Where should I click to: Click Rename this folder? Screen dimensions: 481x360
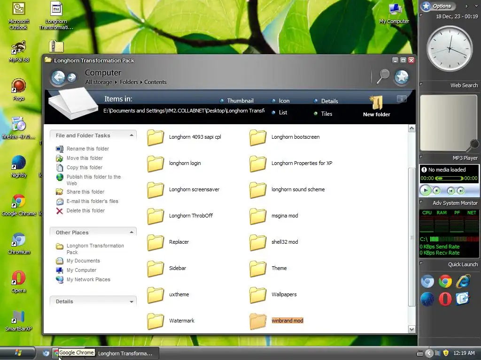(x=83, y=149)
